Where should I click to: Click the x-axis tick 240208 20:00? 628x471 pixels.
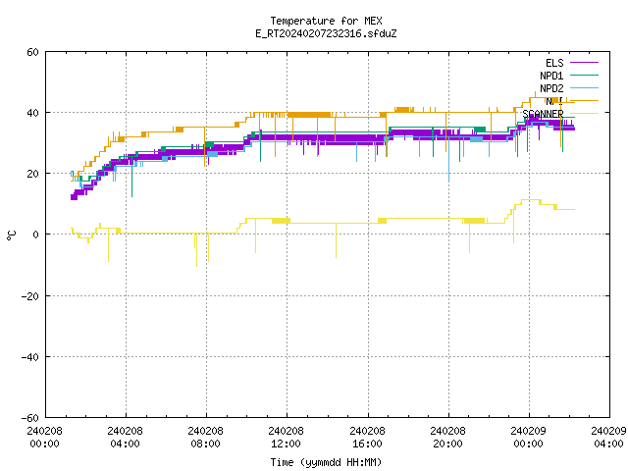[448, 438]
